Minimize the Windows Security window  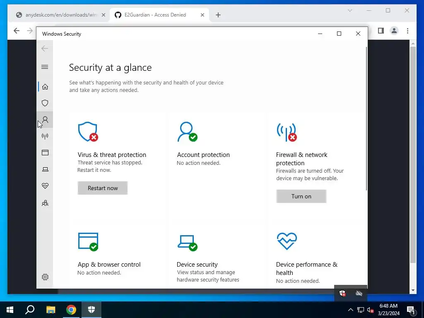pos(320,34)
